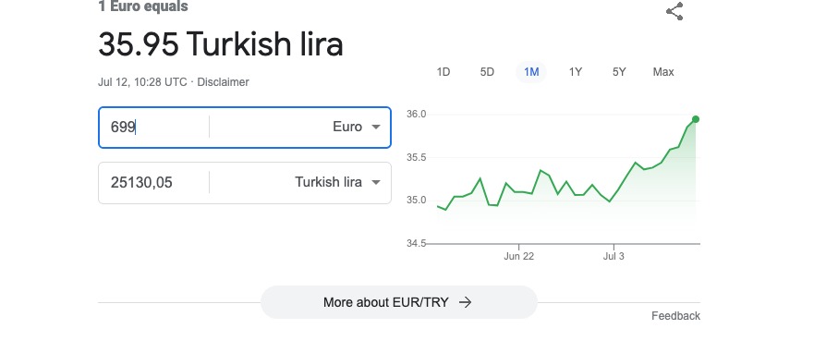Select the 1M chart range
The image size is (814, 353).
coord(531,72)
